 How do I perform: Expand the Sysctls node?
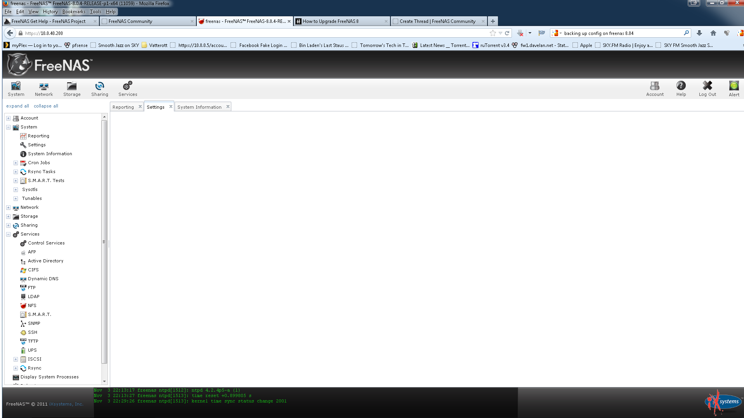click(x=16, y=189)
